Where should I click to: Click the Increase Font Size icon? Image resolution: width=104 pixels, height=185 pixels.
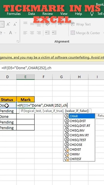click(x=8, y=24)
